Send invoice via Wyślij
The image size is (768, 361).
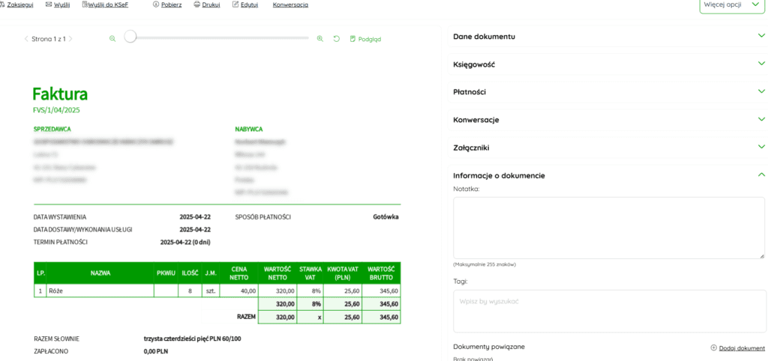coord(58,4)
